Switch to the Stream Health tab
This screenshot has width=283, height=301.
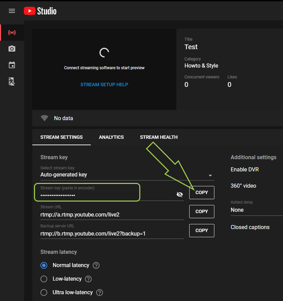click(x=159, y=137)
